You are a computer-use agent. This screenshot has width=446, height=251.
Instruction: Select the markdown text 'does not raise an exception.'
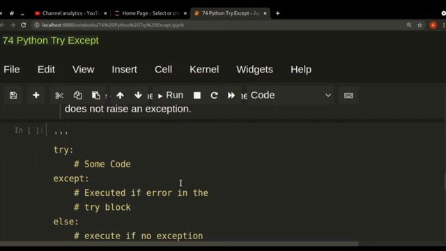[x=128, y=109]
